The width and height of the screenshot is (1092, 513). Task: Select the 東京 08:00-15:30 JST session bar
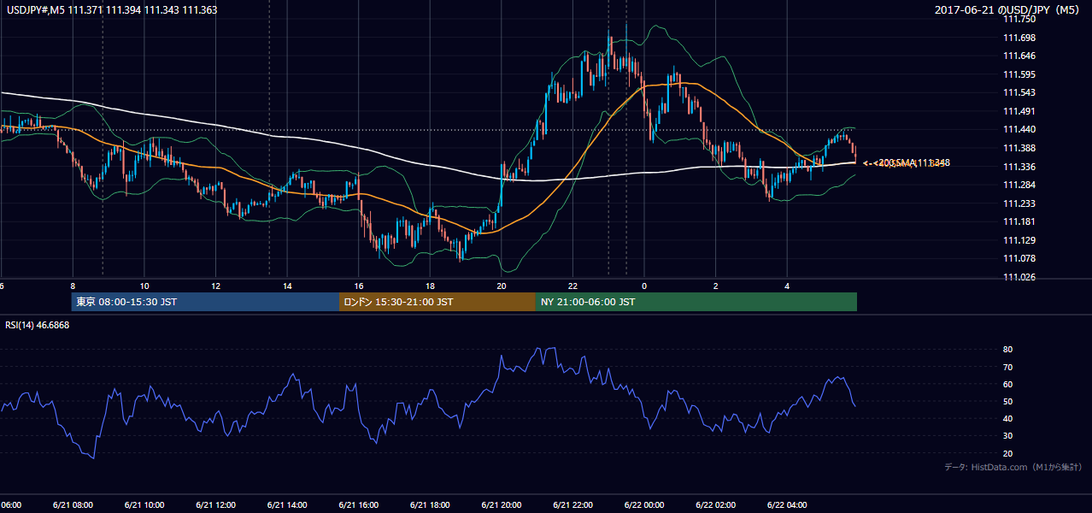[205, 302]
